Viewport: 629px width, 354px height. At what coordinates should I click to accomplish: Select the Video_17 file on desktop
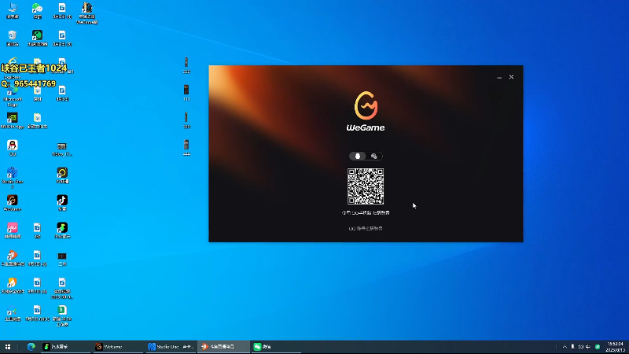pos(62,149)
